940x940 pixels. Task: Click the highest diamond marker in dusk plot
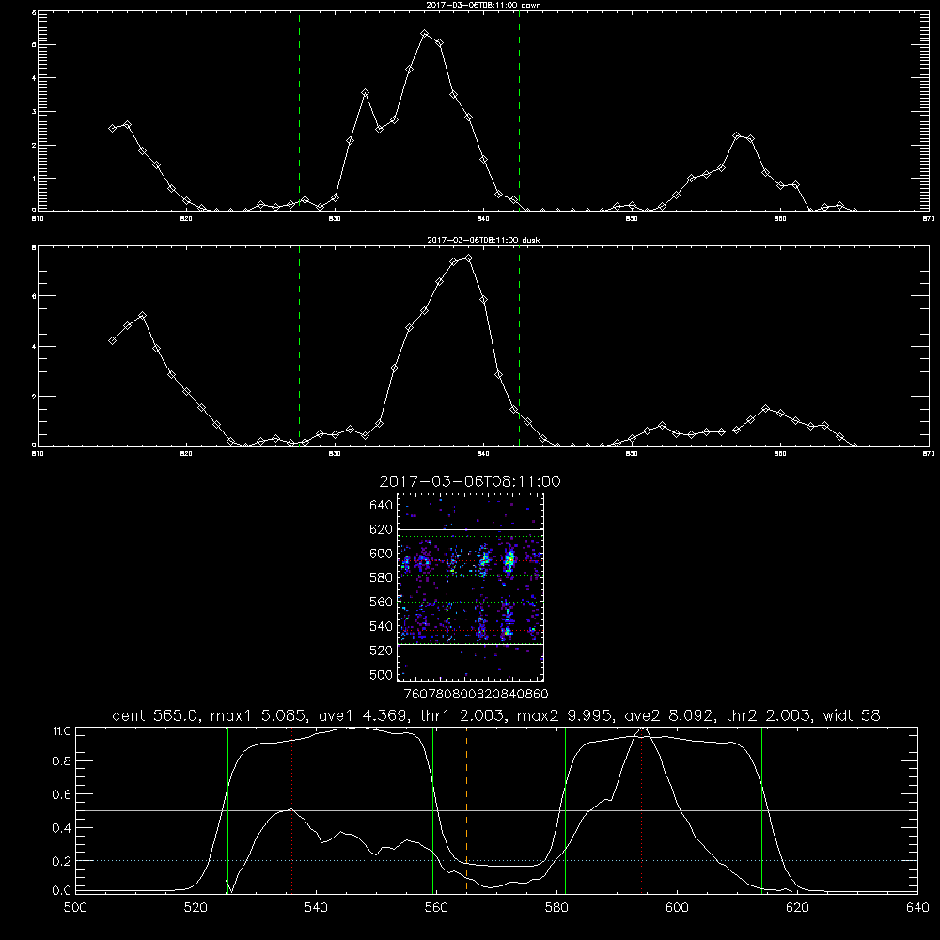pyautogui.click(x=468, y=258)
